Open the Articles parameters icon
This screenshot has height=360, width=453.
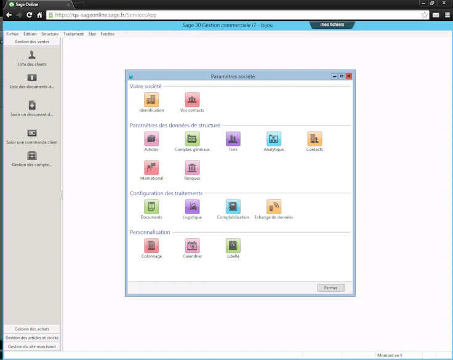click(151, 139)
